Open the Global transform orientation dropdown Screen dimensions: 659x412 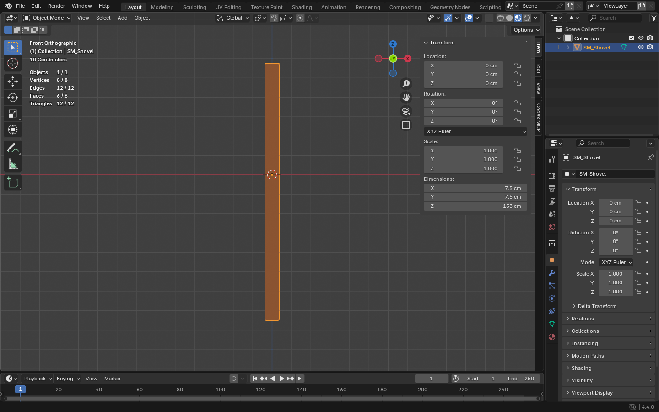(233, 18)
